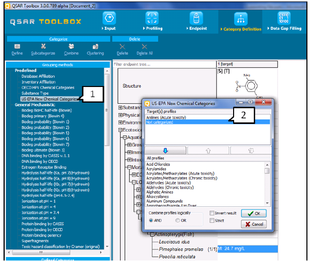
Task: Click scroll-down arrow of Grouping methods list
Action: (107, 246)
